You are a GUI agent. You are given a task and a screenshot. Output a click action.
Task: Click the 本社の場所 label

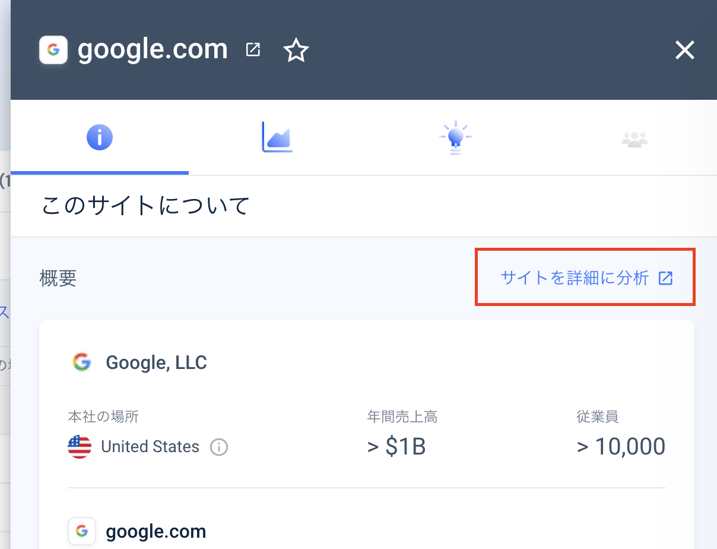(103, 417)
